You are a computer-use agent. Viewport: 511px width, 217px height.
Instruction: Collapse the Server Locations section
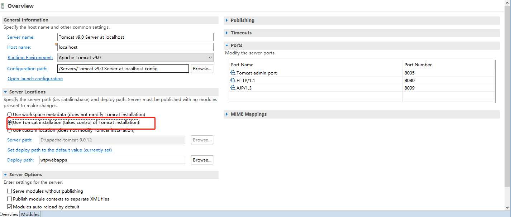[6, 92]
